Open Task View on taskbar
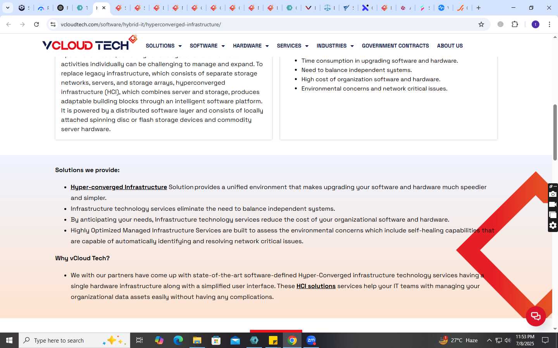Viewport: 558px width, 348px height. (139, 340)
